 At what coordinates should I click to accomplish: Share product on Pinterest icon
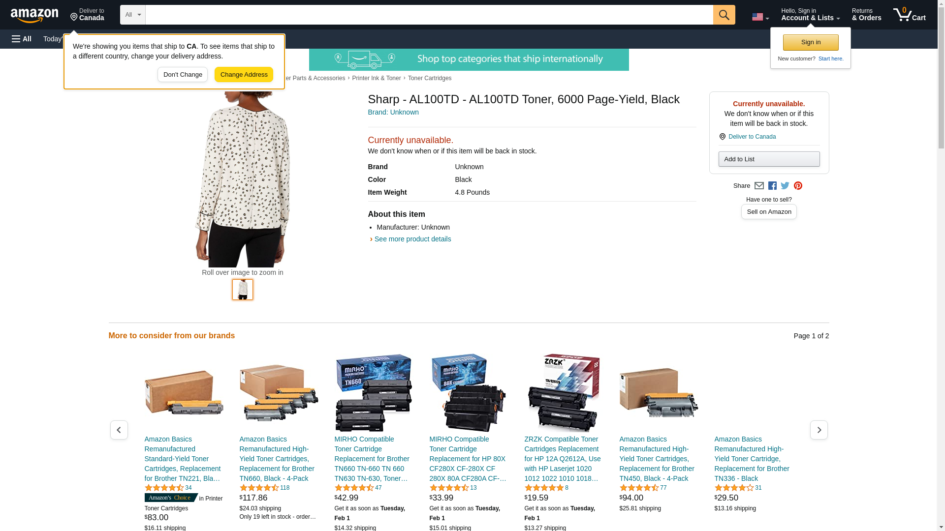pyautogui.click(x=798, y=186)
